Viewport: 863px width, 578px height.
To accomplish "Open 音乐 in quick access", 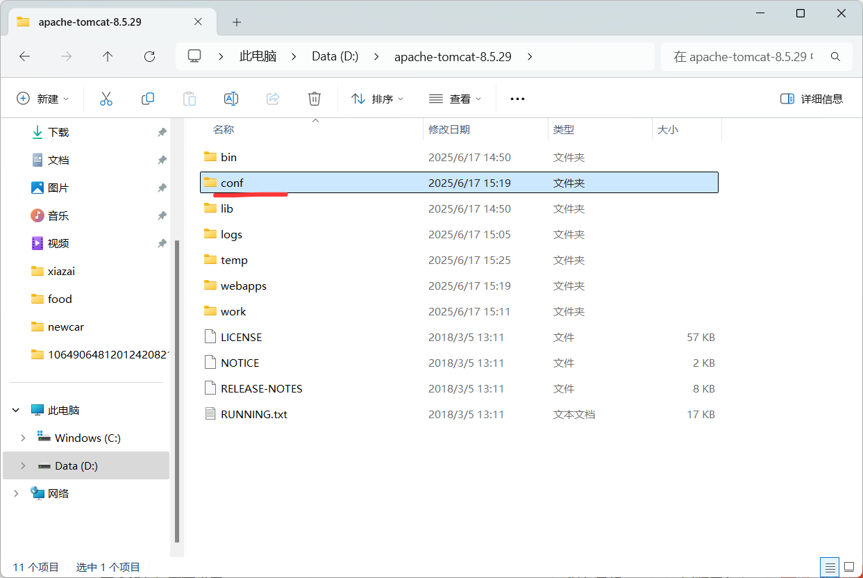I will pyautogui.click(x=58, y=215).
